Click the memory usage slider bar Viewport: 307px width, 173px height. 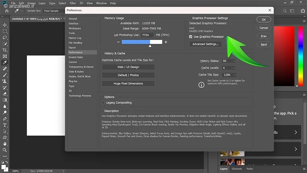click(x=142, y=42)
